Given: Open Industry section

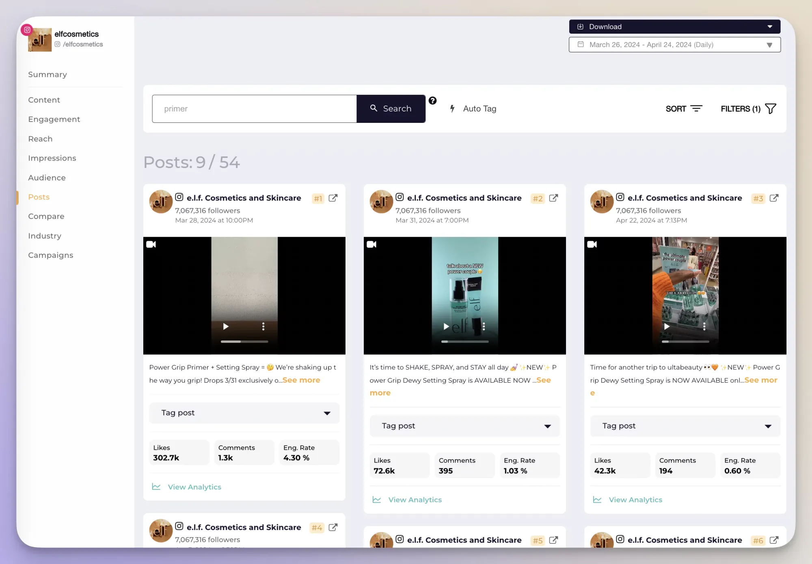Looking at the screenshot, I should [x=45, y=236].
